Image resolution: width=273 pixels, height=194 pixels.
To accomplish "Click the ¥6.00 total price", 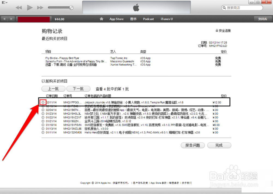I will [x=216, y=125].
